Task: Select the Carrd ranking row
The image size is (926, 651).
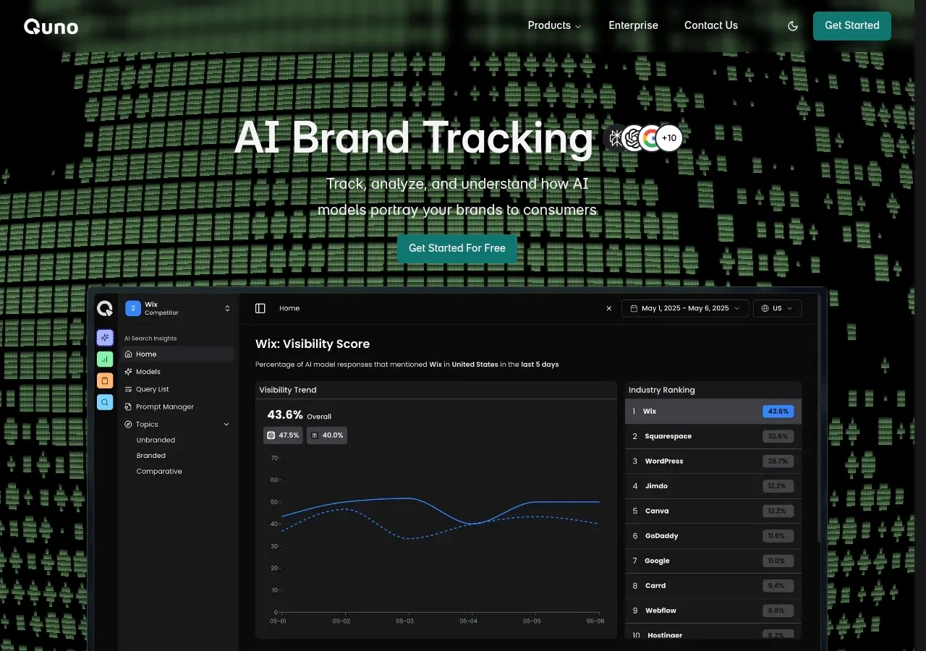Action: (x=713, y=586)
